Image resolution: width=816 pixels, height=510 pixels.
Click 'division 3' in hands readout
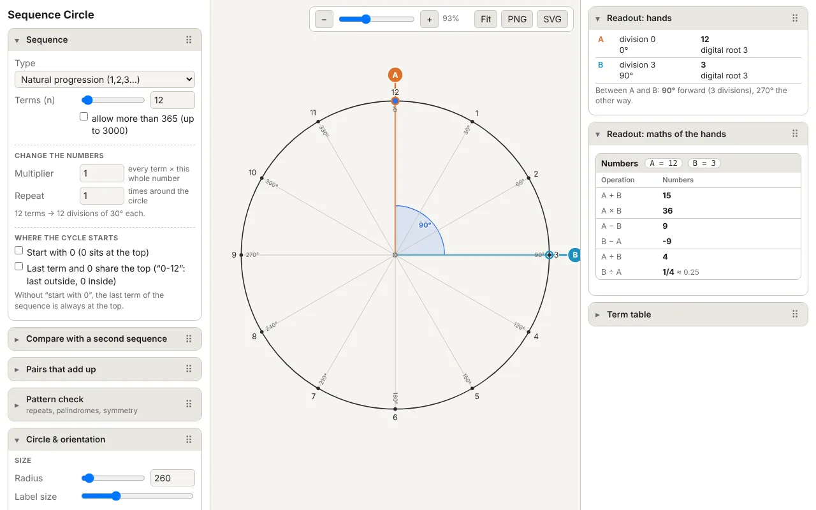637,64
